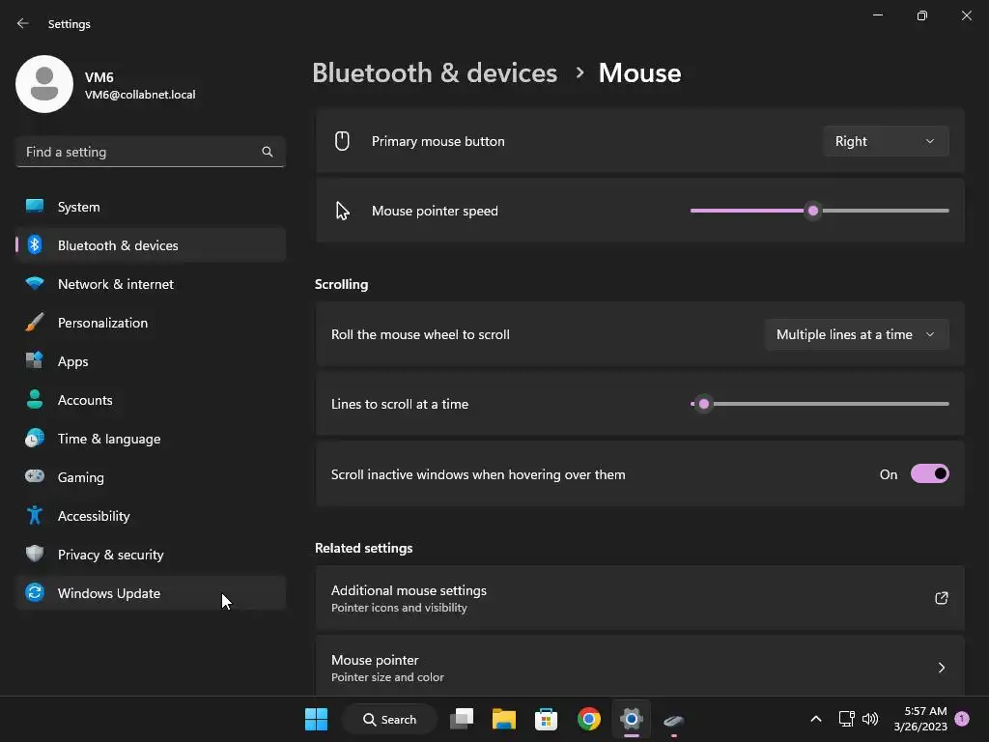Click the Bluetooth icon in sidebar
989x742 pixels.
click(35, 244)
